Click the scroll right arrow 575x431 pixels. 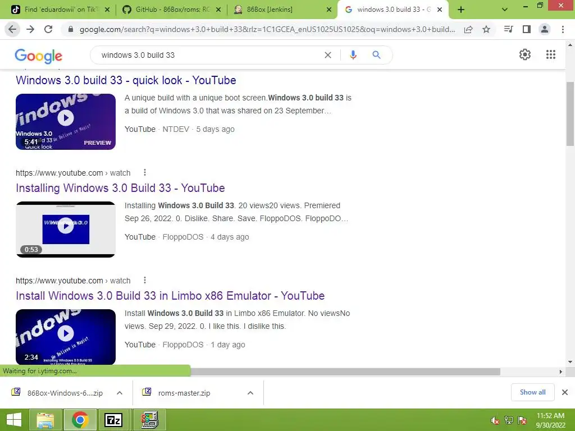[561, 372]
